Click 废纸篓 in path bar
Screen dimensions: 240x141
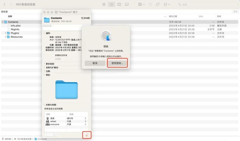coord(8,139)
